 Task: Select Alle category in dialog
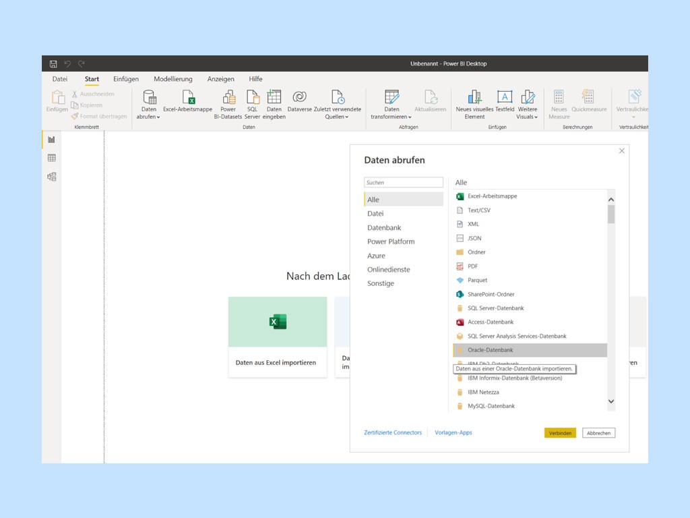click(404, 200)
